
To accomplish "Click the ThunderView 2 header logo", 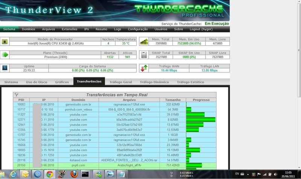I will coord(49,10).
